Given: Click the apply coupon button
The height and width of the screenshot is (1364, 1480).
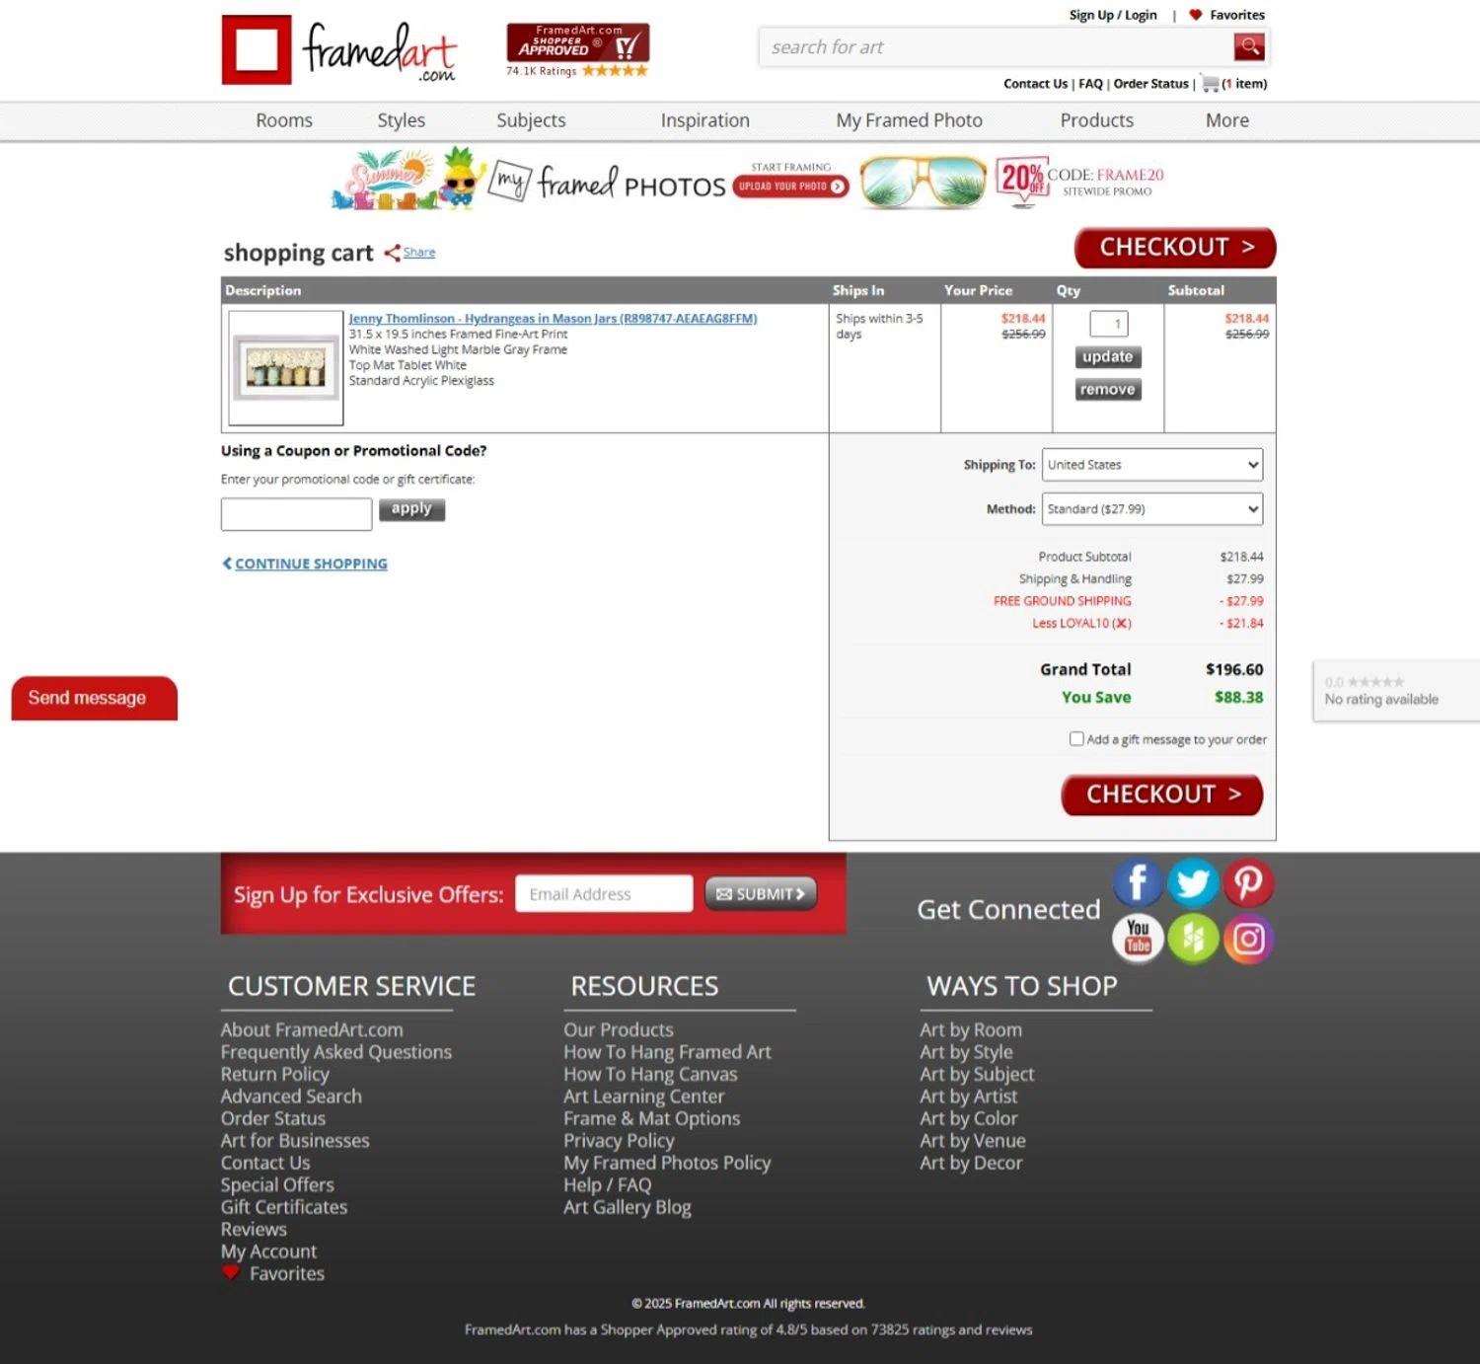Looking at the screenshot, I should [x=411, y=509].
